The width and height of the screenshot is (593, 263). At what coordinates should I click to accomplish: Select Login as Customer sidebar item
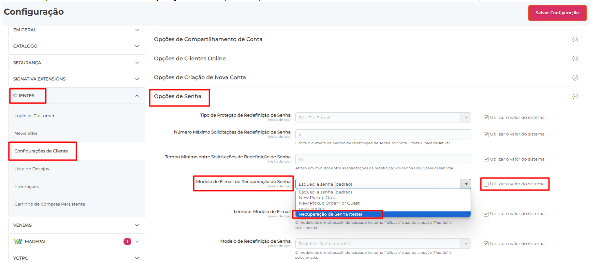[34, 116]
